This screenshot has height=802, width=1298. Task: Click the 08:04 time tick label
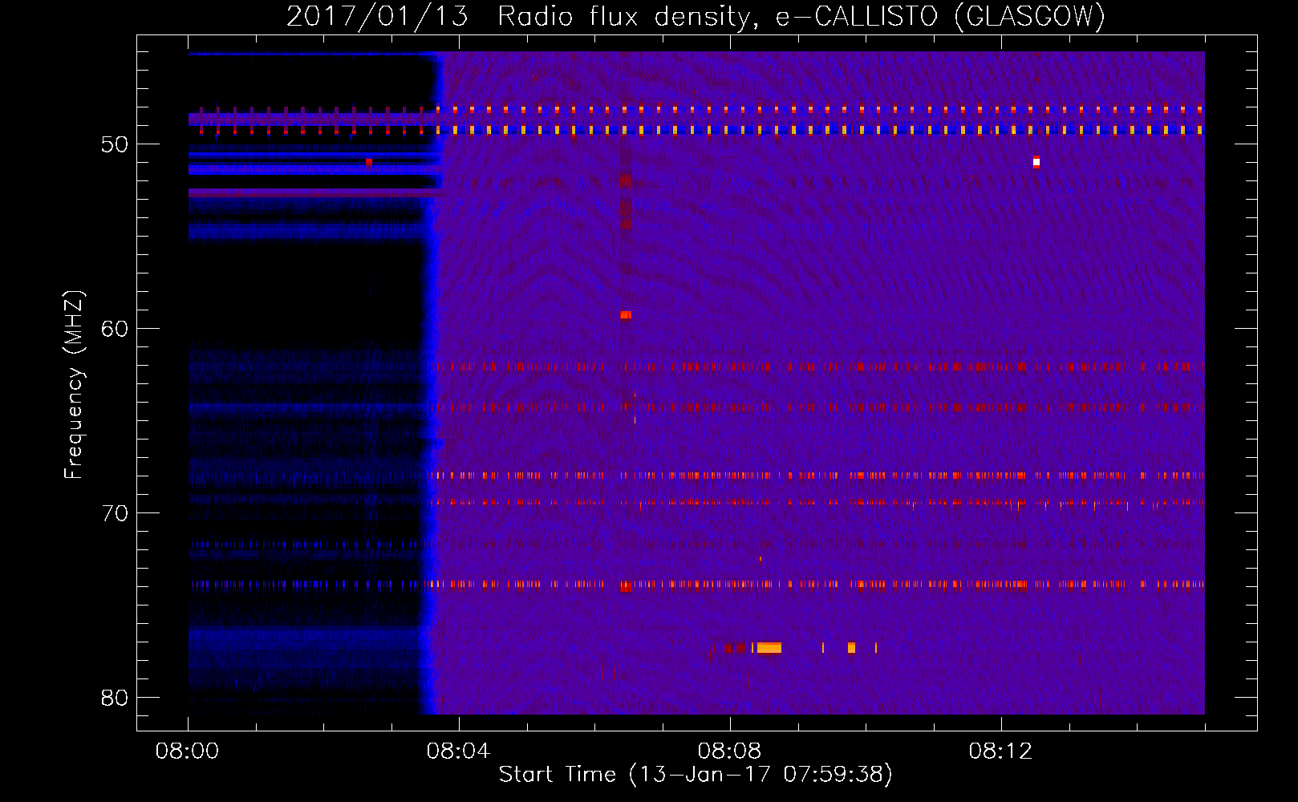[458, 751]
